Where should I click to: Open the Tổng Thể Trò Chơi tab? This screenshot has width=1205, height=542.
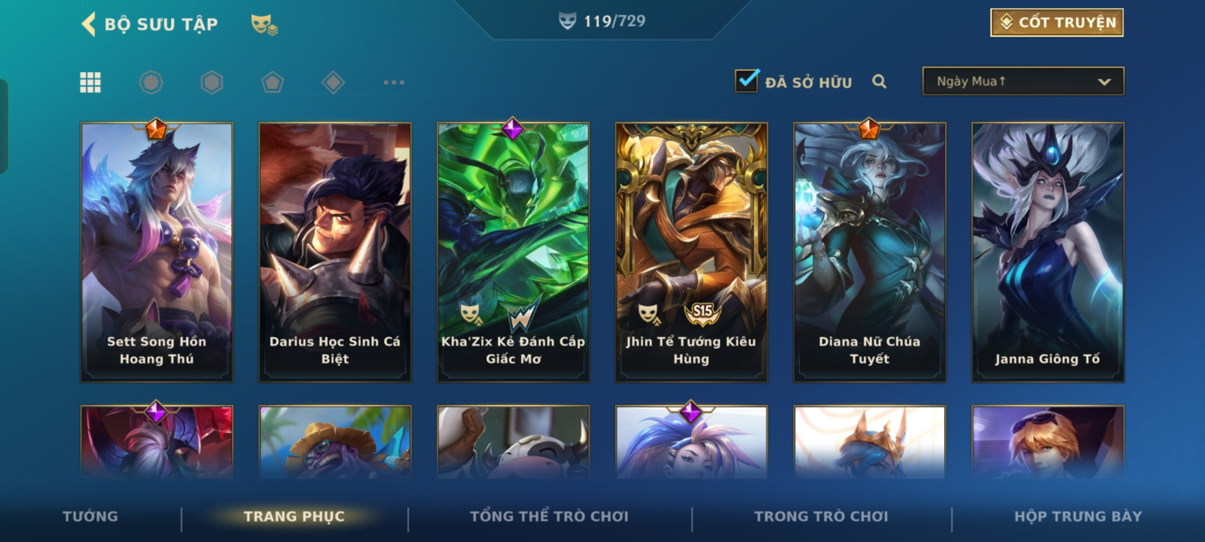[x=549, y=516]
